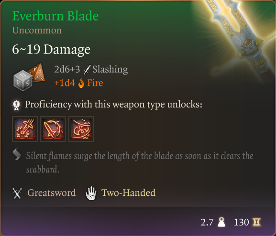Click the slashing sword icon
This screenshot has width=276, height=236.
pos(87,70)
